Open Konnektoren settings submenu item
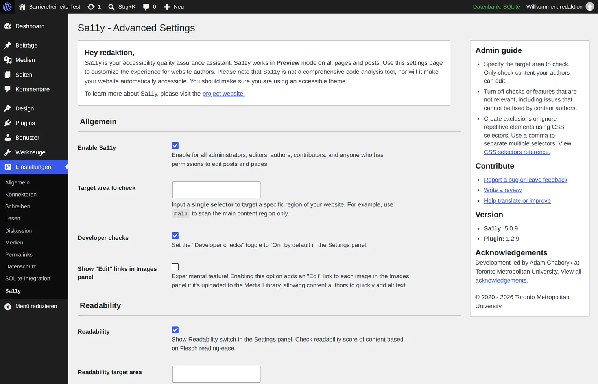Viewport: 598px width, 384px height. (x=21, y=195)
